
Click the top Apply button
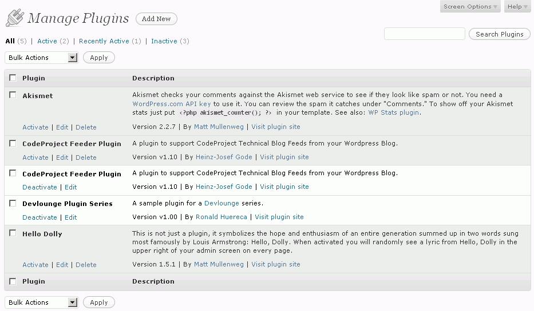(x=99, y=58)
